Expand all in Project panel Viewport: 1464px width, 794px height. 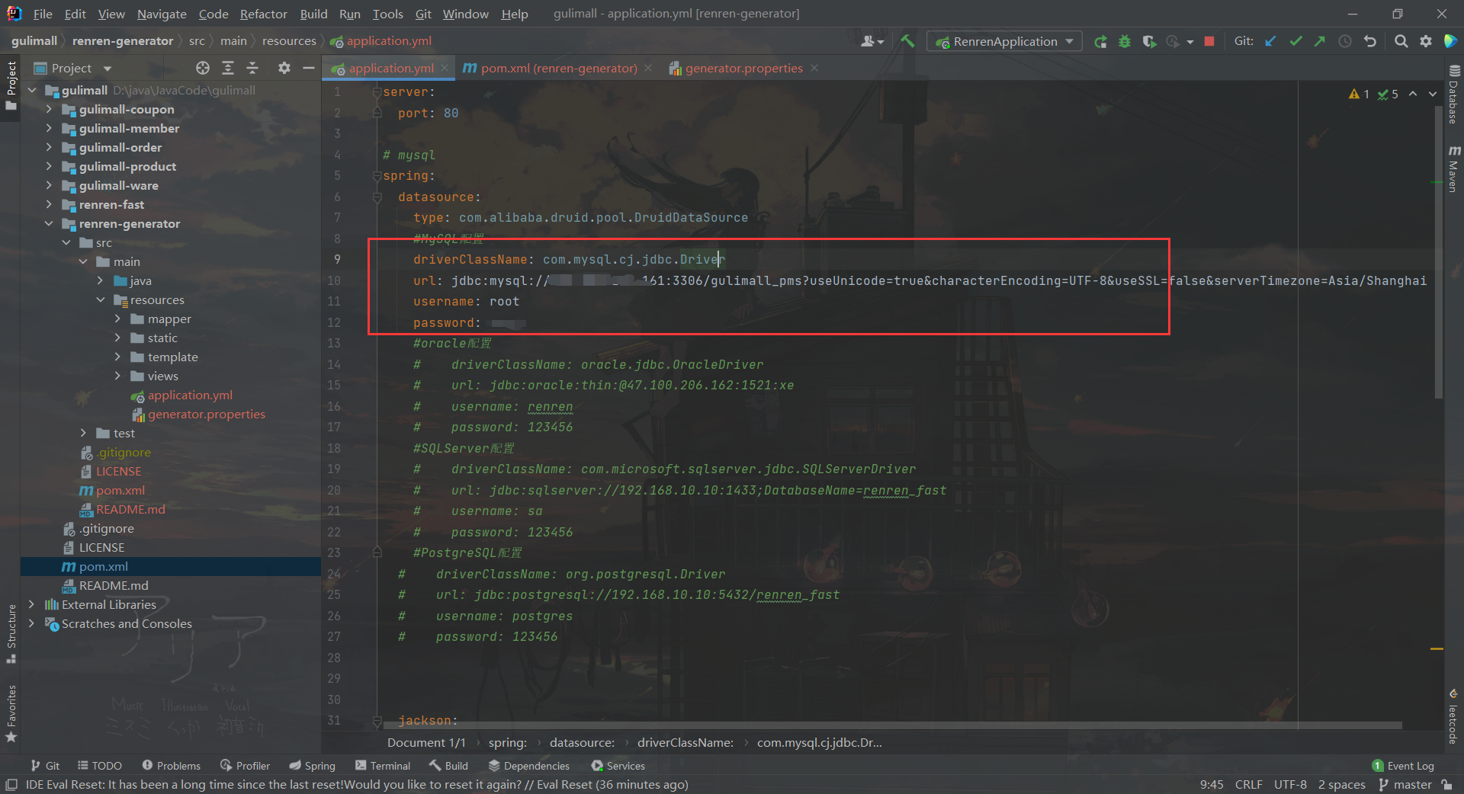click(x=228, y=68)
